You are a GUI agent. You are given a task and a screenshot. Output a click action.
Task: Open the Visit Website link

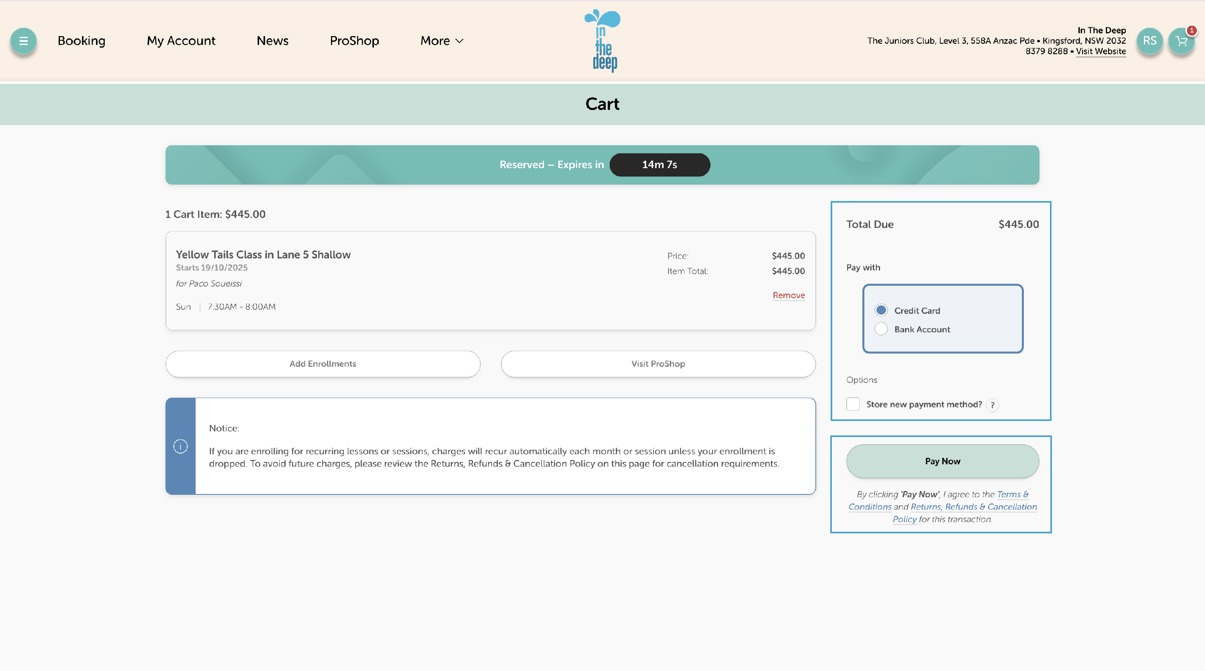pyautogui.click(x=1100, y=51)
